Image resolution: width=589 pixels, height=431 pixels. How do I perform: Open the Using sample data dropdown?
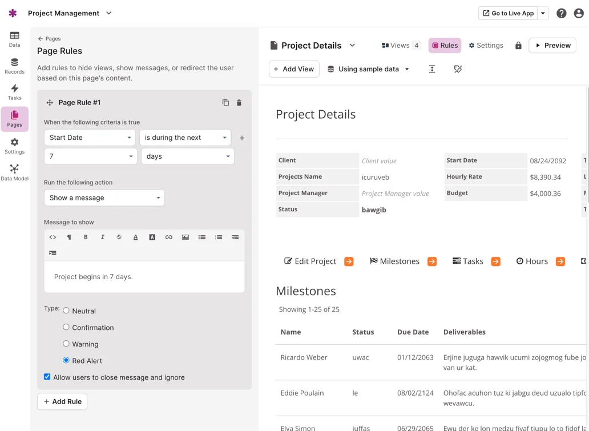point(368,69)
